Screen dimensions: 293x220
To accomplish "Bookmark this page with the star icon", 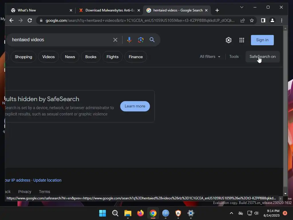I will pyautogui.click(x=252, y=20).
